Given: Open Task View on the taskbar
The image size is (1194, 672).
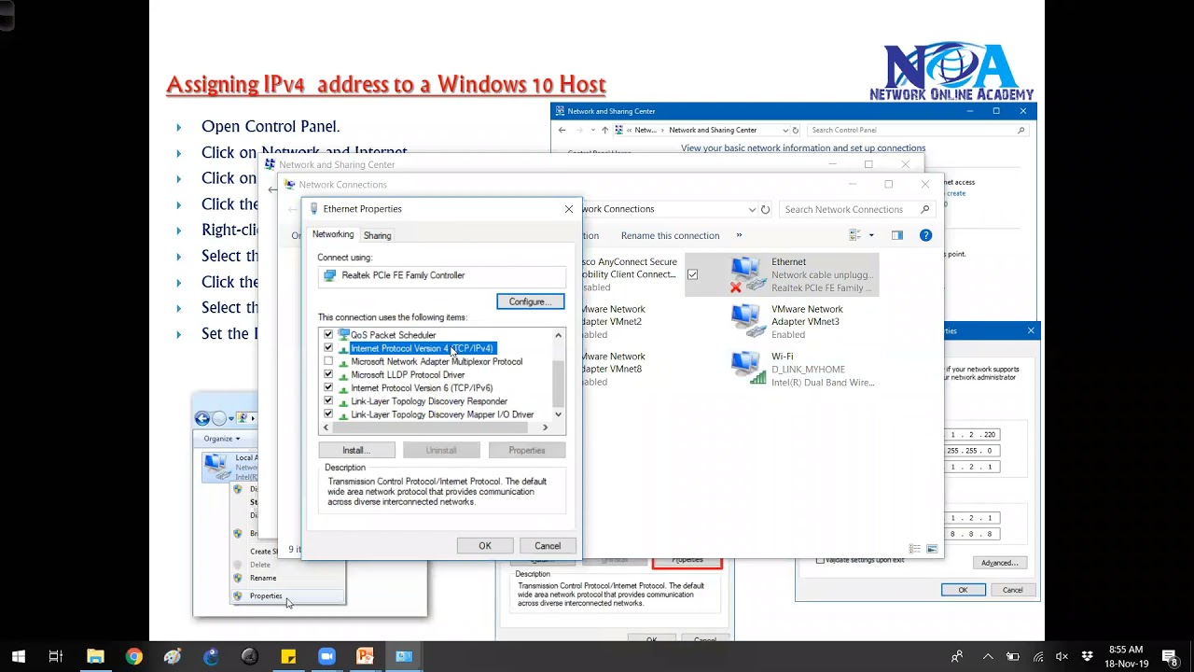Looking at the screenshot, I should coord(55,656).
